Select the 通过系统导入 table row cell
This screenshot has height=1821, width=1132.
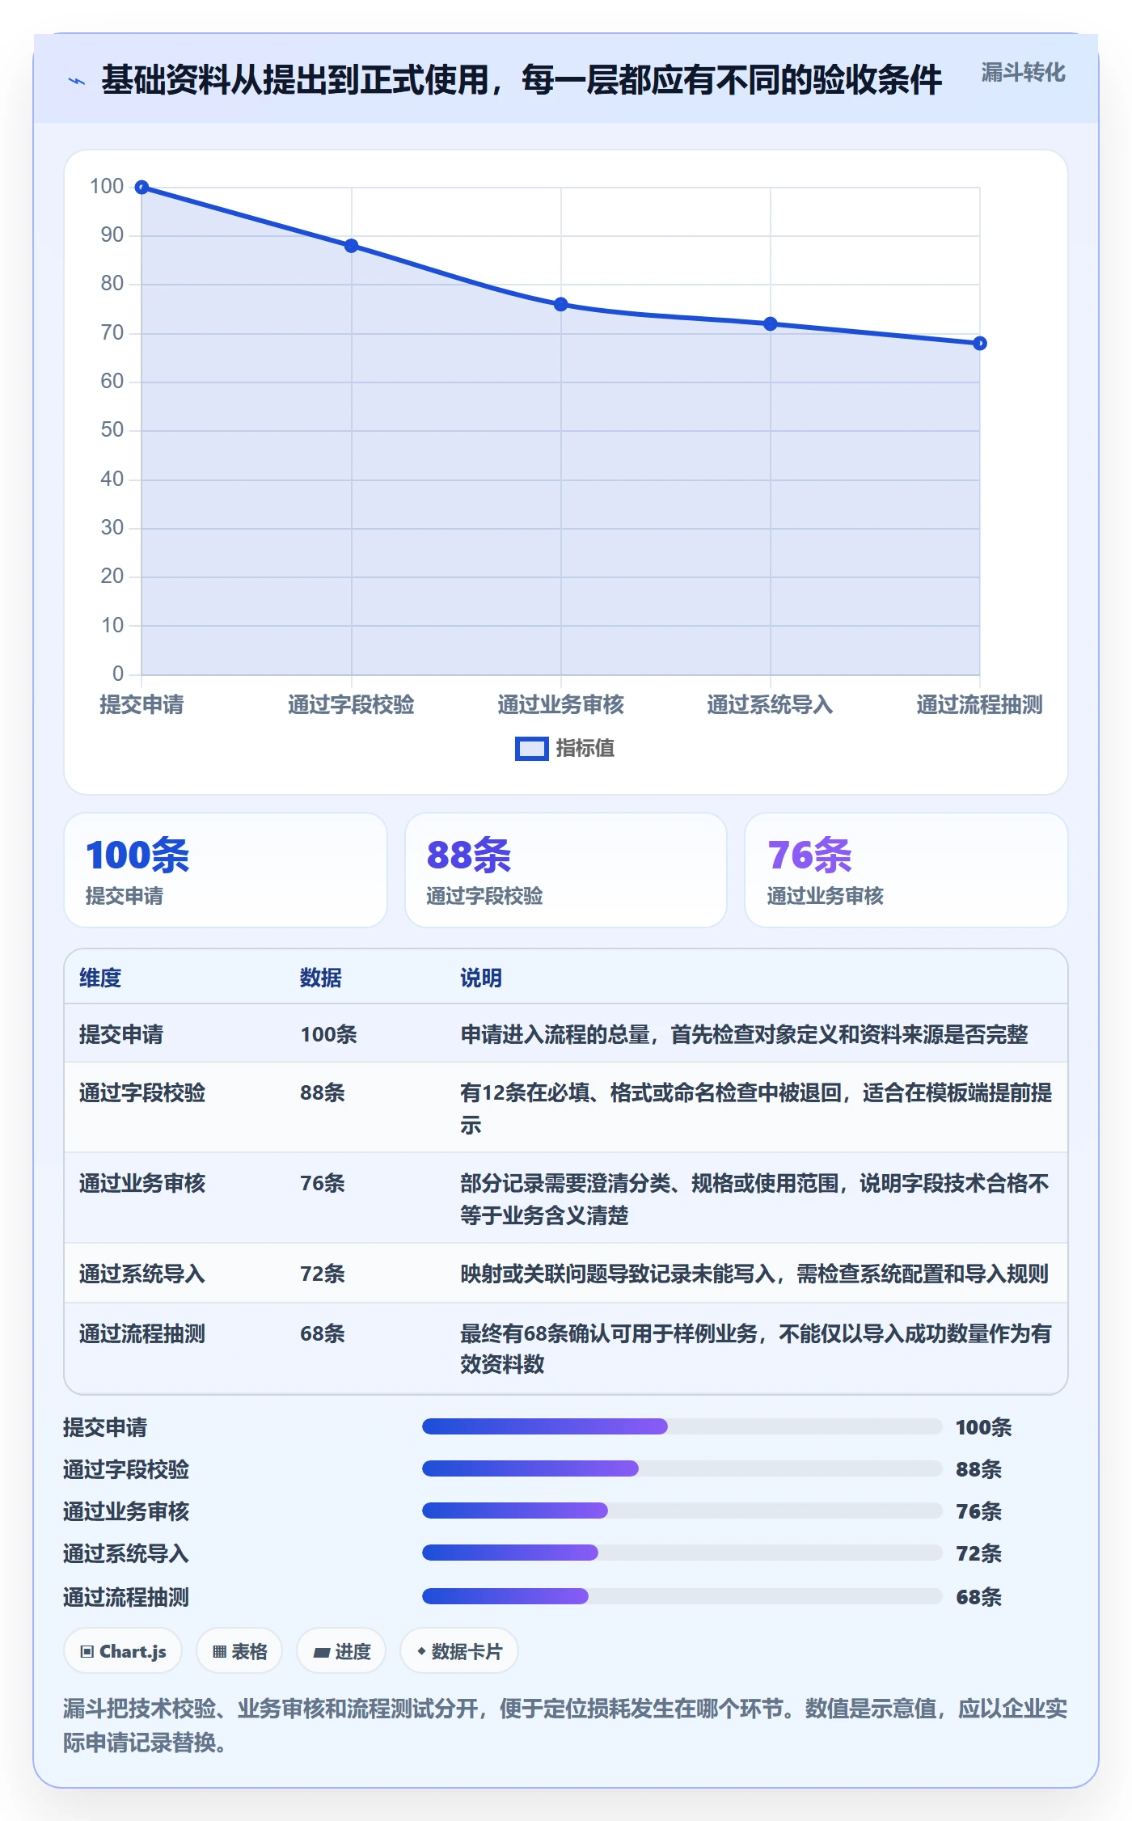(x=142, y=1274)
